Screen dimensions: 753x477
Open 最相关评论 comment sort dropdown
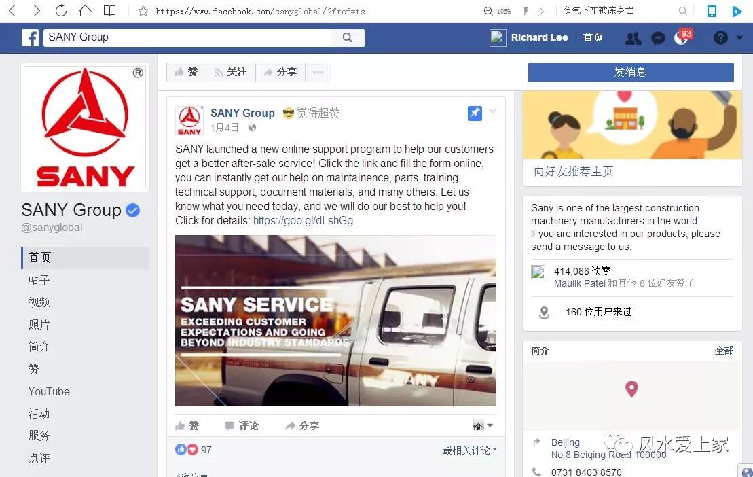pyautogui.click(x=470, y=450)
